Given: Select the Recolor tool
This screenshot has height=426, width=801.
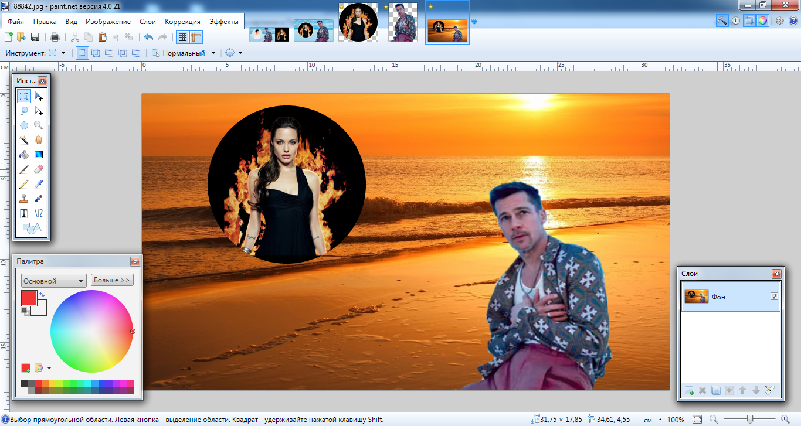Looking at the screenshot, I should [39, 199].
